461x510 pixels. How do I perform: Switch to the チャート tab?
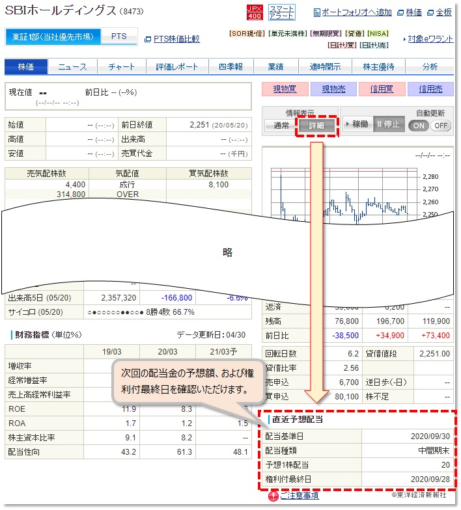121,66
